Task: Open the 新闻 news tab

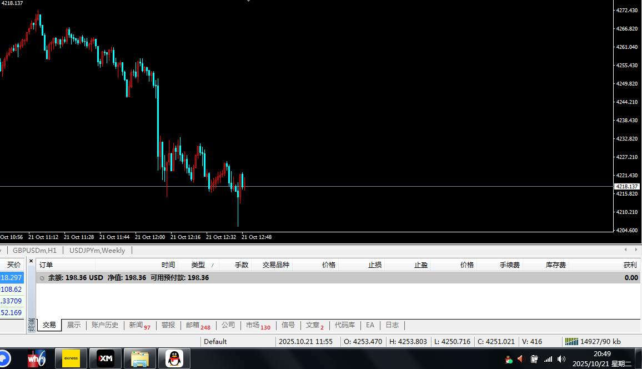Action: [x=136, y=325]
